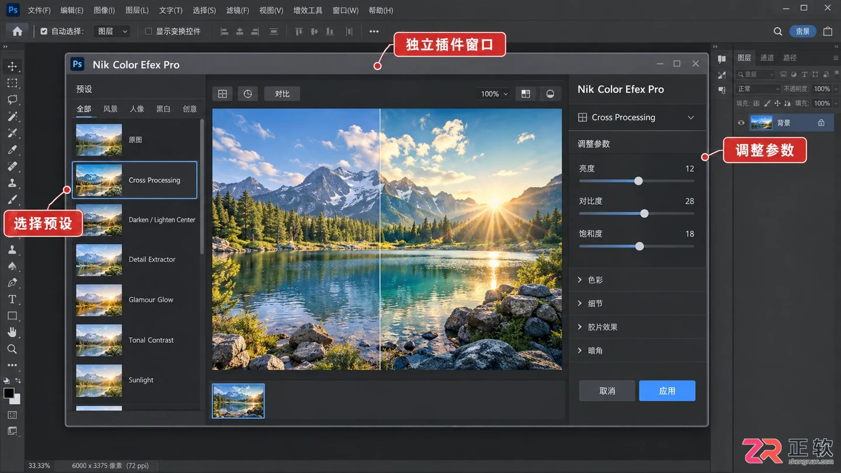The height and width of the screenshot is (473, 841).
Task: Open the Photoshop search icon
Action: (x=778, y=32)
